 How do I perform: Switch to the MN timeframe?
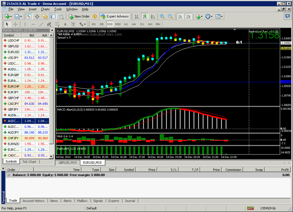pos(158,24)
